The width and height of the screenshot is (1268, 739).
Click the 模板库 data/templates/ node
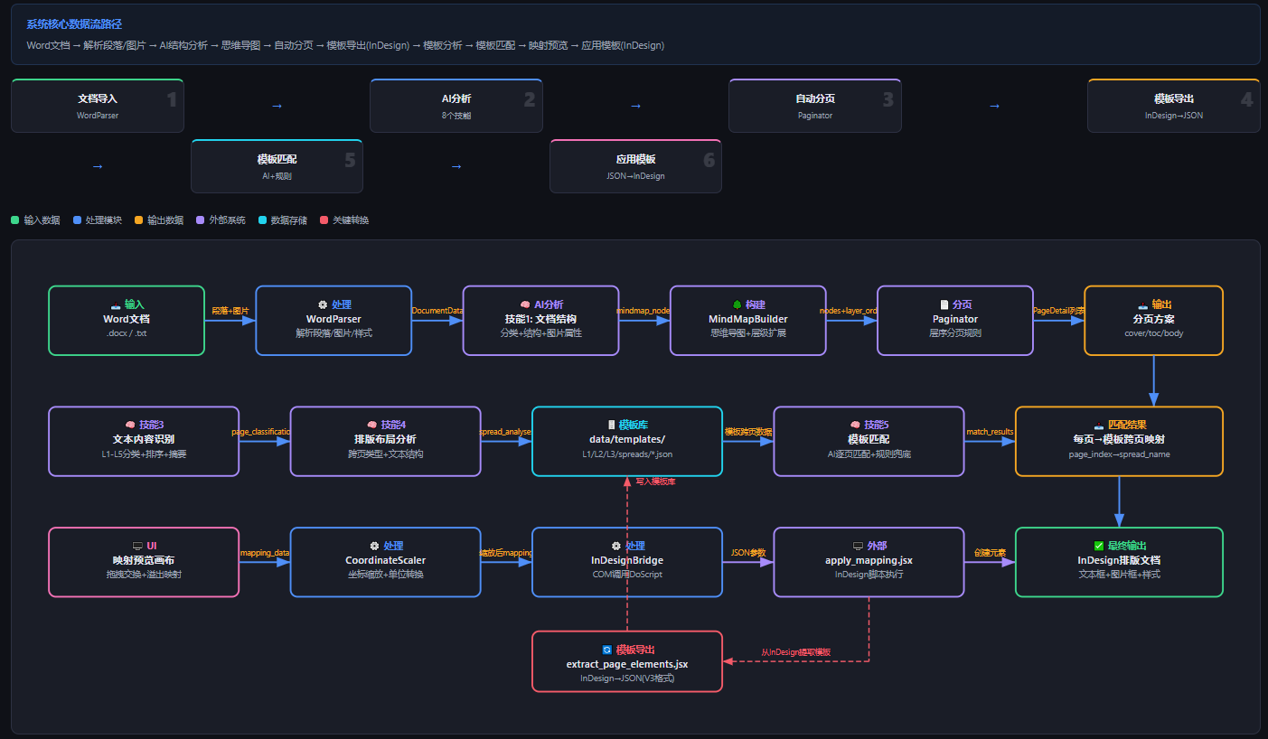627,441
